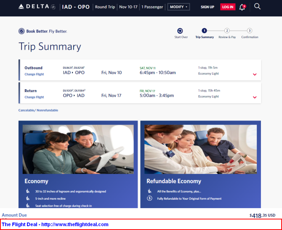Click the Economy card heading

(x=36, y=181)
